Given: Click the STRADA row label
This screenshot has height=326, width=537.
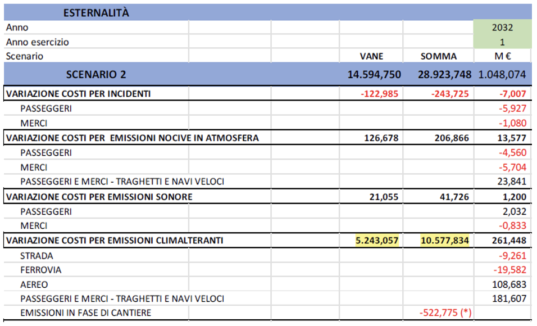Looking at the screenshot, I should click(x=37, y=256).
